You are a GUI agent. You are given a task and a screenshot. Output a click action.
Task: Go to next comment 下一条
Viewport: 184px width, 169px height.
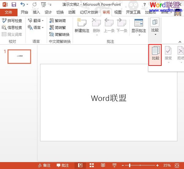click(122, 25)
